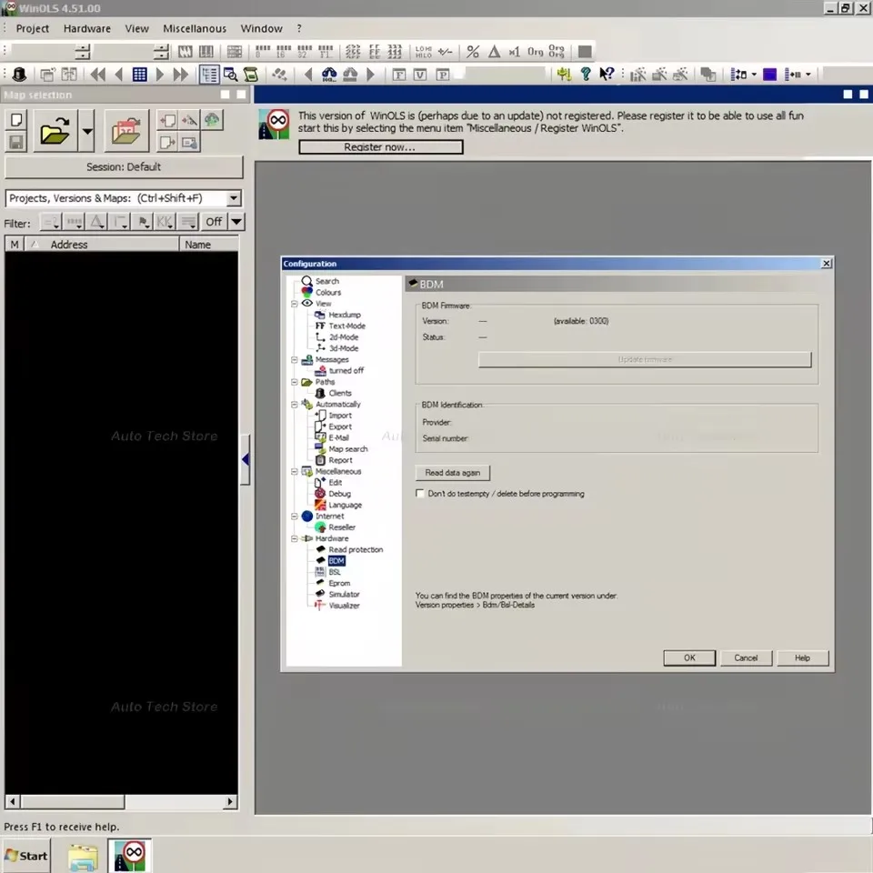Collapse the Automatically tree node
This screenshot has height=873, width=873.
[294, 405]
